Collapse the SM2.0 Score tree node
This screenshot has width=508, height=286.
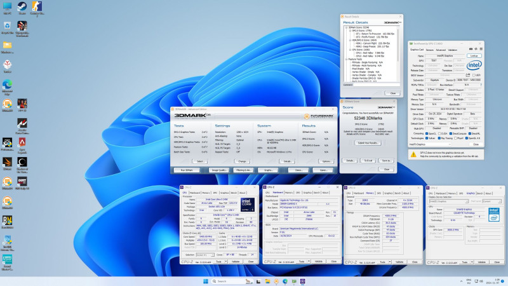350,31
